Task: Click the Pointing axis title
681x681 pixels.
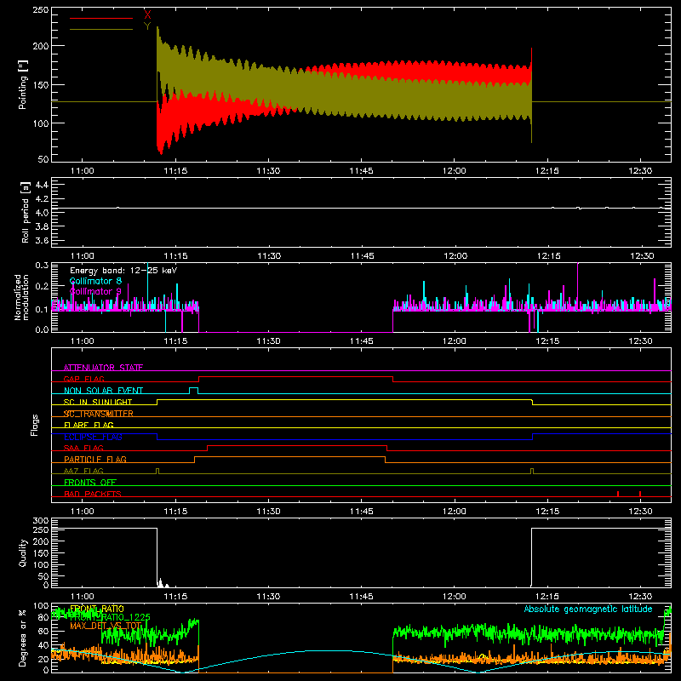Action: [x=23, y=84]
